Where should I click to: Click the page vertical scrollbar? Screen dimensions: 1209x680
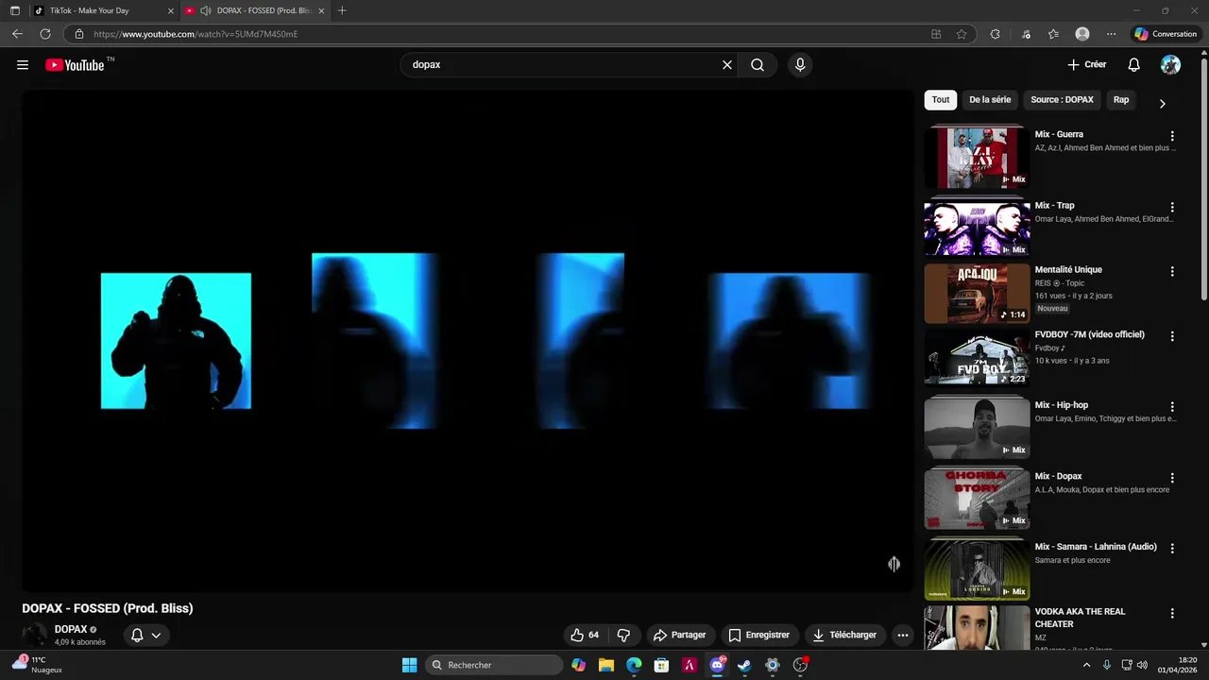[1203, 179]
